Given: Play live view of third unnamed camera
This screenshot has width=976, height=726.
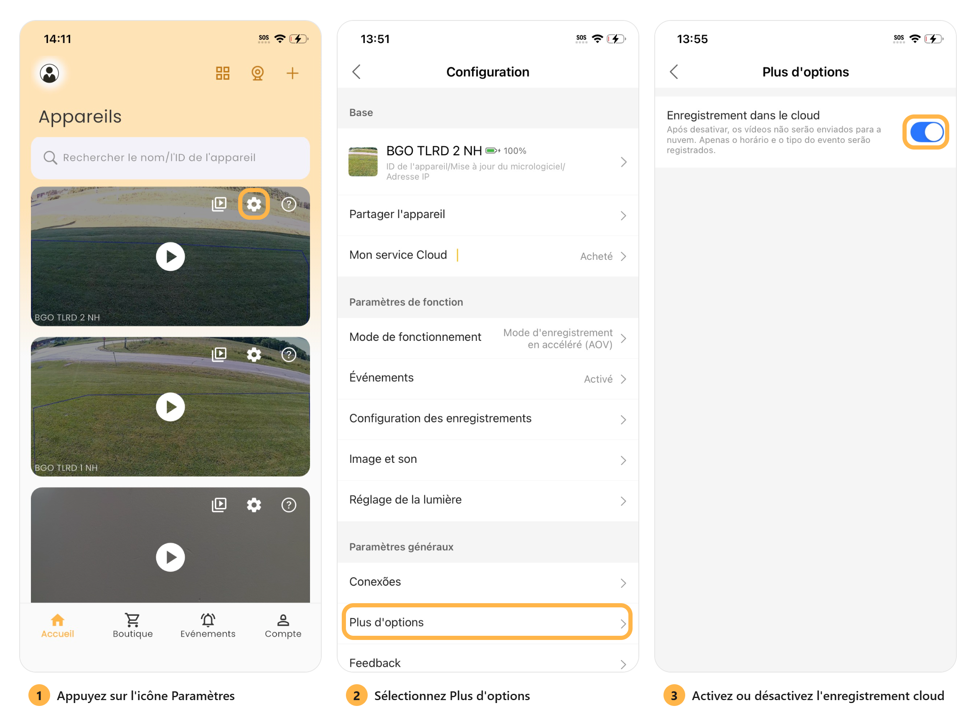Looking at the screenshot, I should (170, 557).
